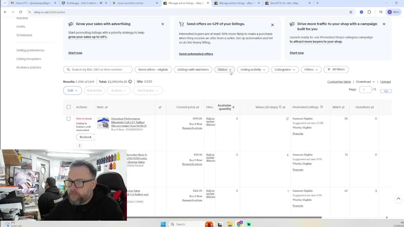Click Send offers - eligible filter

[153, 69]
